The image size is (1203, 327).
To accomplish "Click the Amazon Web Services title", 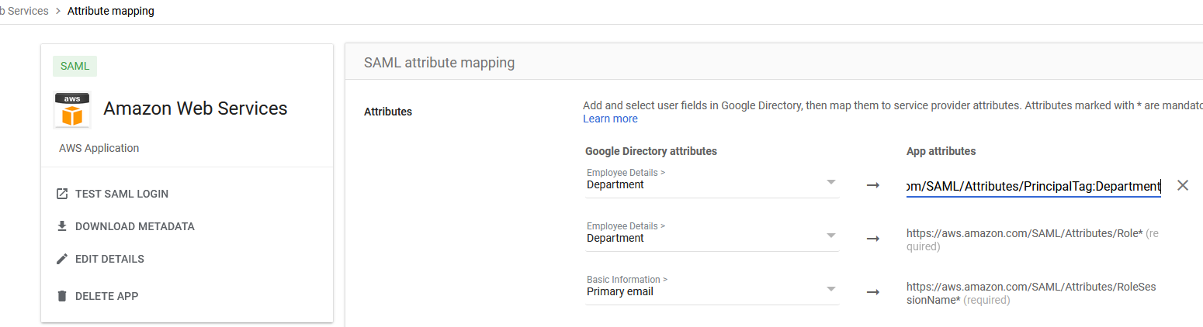I will pyautogui.click(x=196, y=108).
